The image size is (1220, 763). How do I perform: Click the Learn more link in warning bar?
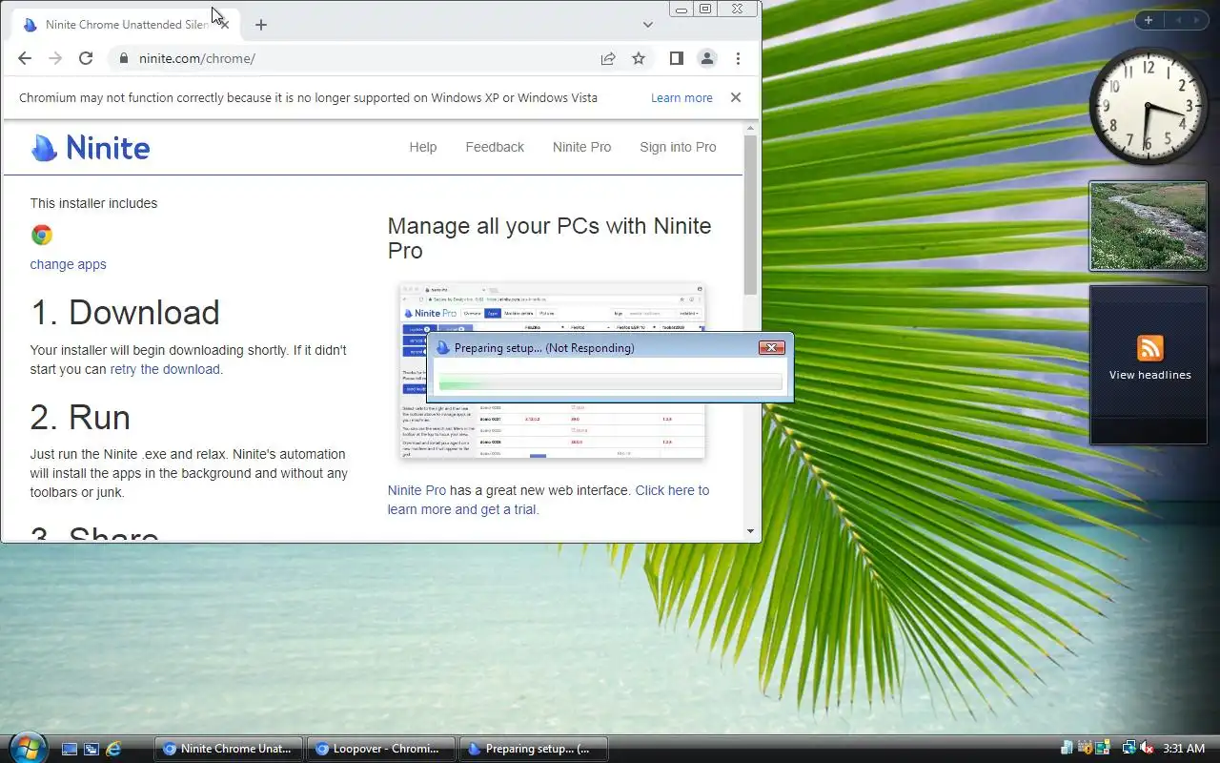[681, 97]
